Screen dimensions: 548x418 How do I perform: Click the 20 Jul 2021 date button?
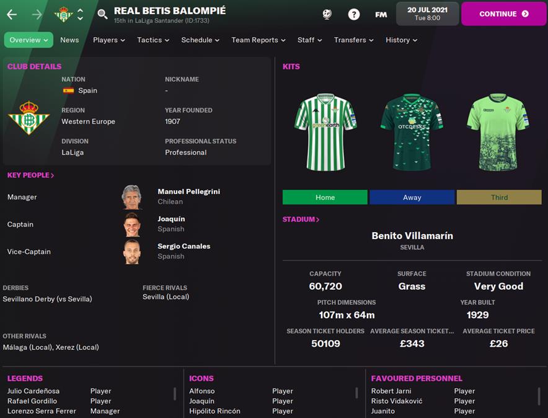(427, 14)
